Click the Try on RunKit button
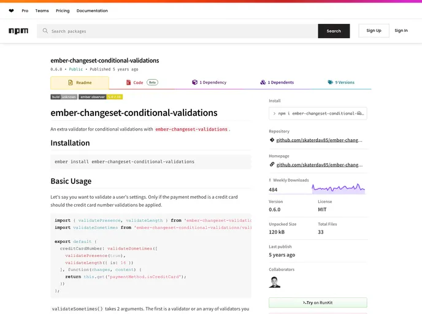The width and height of the screenshot is (422, 314). pyautogui.click(x=318, y=303)
